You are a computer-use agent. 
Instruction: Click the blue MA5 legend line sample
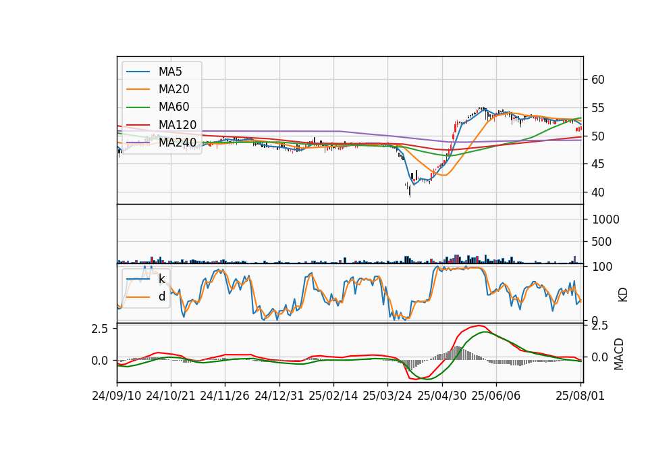138,72
